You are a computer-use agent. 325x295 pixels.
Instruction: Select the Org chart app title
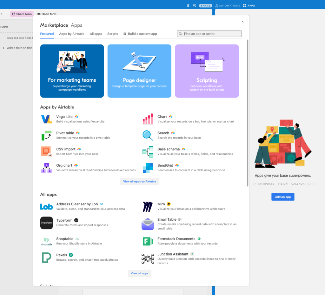coord(64,165)
